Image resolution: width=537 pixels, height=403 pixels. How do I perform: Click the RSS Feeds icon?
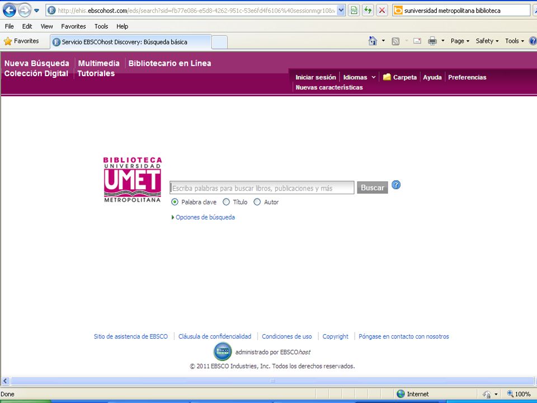(395, 41)
